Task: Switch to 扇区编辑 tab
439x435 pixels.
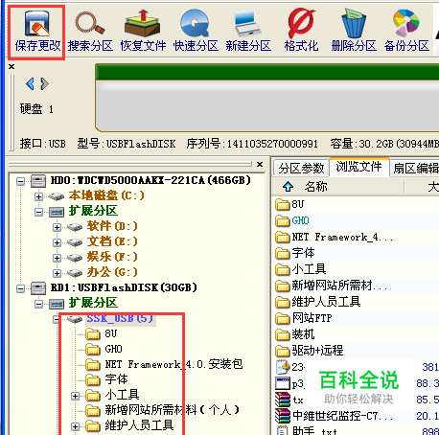Action: click(x=415, y=168)
